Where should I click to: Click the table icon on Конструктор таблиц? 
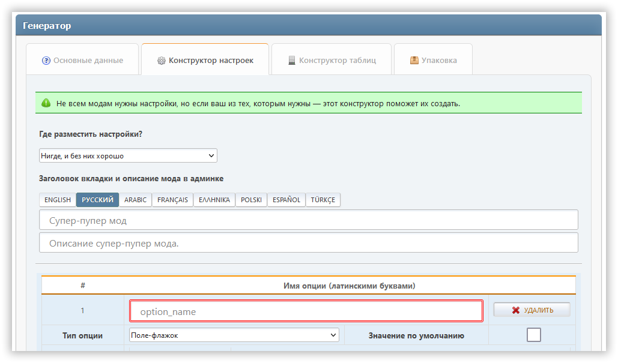[x=292, y=61]
